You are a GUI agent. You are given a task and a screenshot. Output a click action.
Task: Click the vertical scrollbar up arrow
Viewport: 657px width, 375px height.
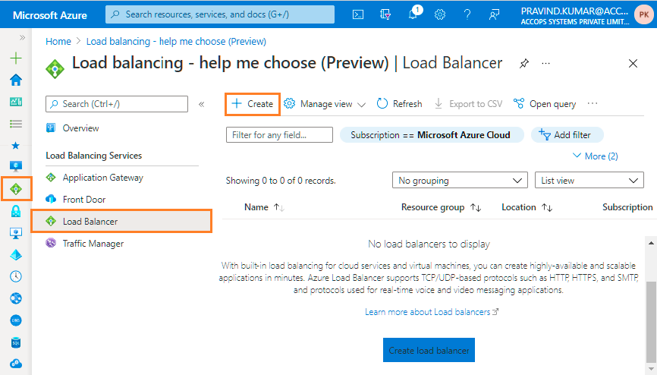click(x=651, y=243)
